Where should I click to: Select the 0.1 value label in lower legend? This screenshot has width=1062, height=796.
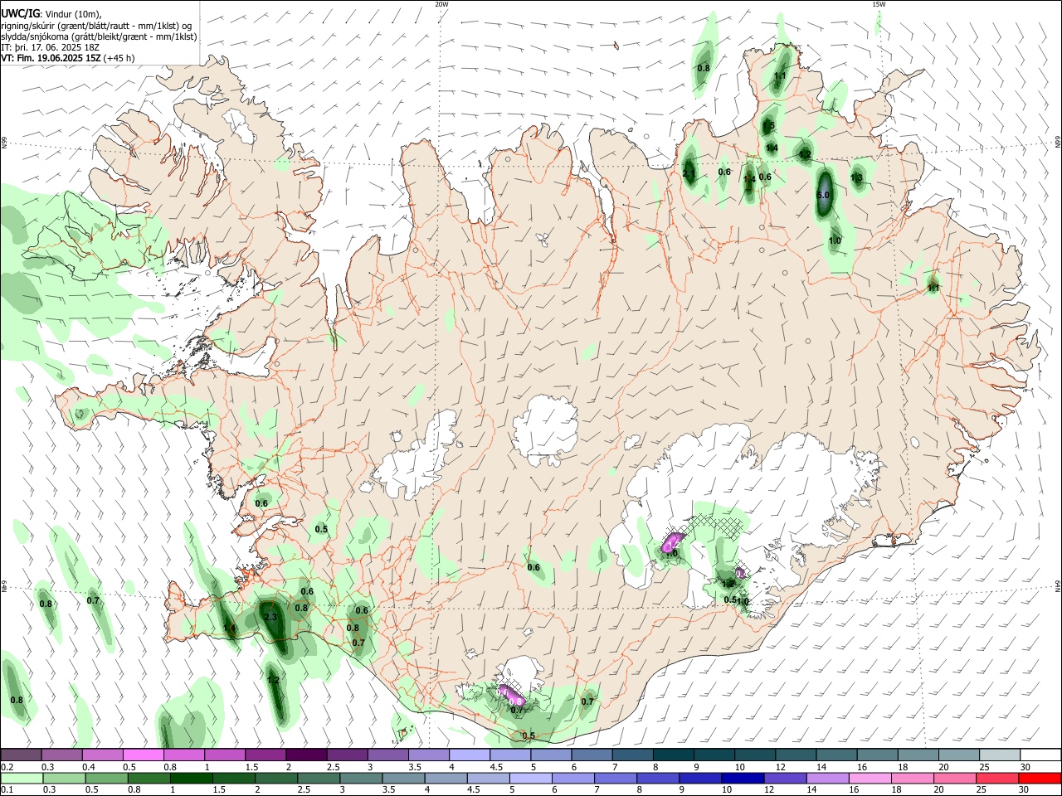[7, 790]
